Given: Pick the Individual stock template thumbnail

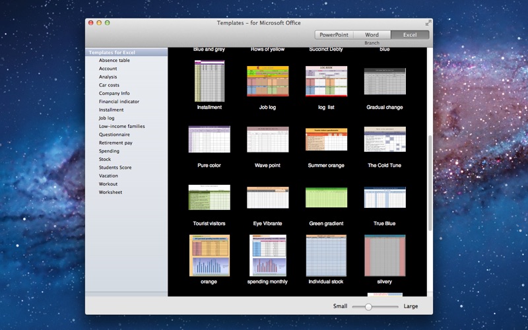Looking at the screenshot, I should (326, 255).
